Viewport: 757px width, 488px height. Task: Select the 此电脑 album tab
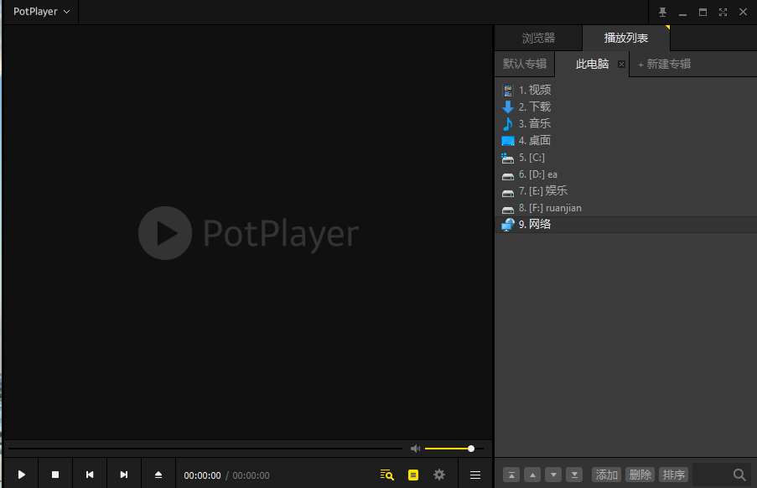coord(592,65)
